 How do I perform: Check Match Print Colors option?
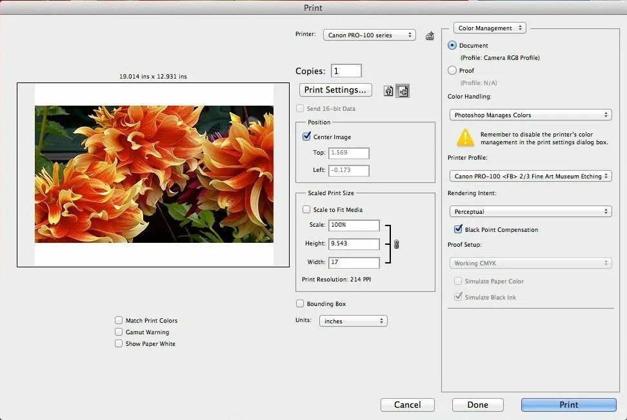(x=118, y=320)
